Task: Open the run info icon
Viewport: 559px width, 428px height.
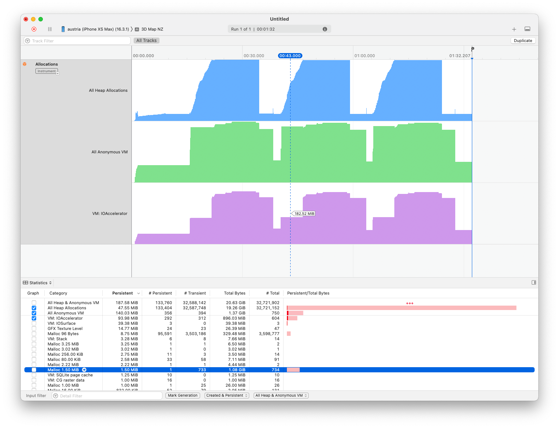Action: [x=325, y=29]
